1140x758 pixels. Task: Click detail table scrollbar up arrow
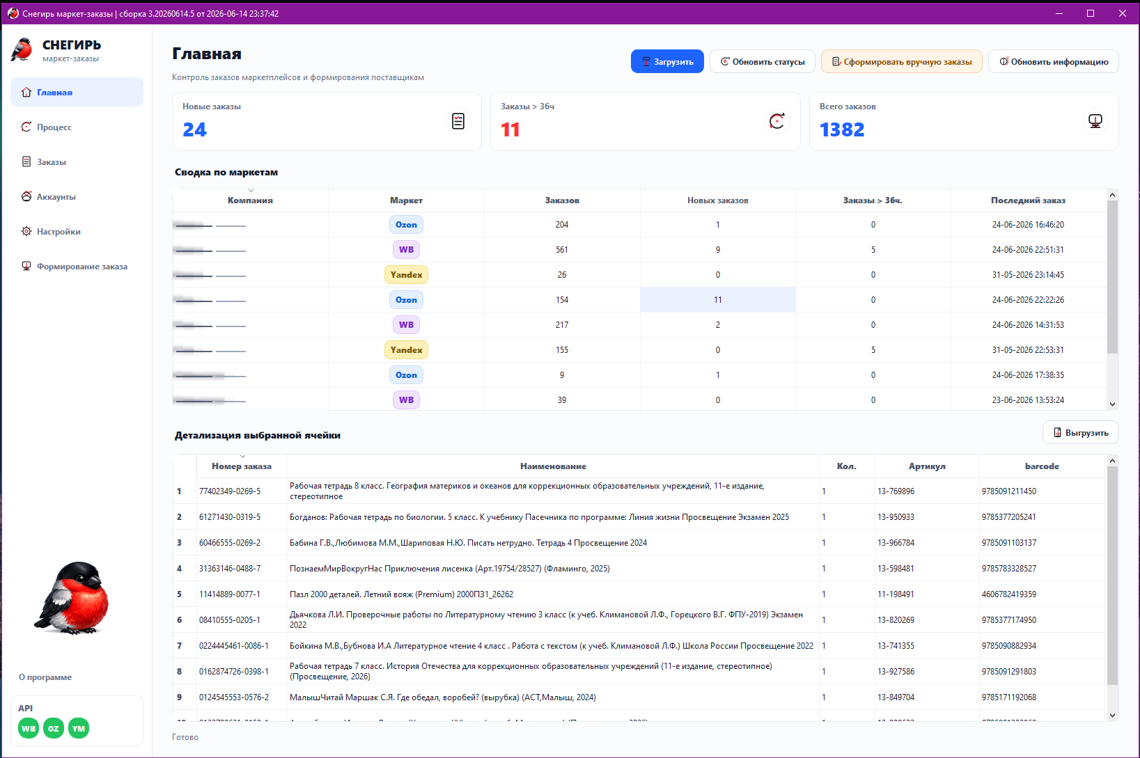(x=1112, y=461)
